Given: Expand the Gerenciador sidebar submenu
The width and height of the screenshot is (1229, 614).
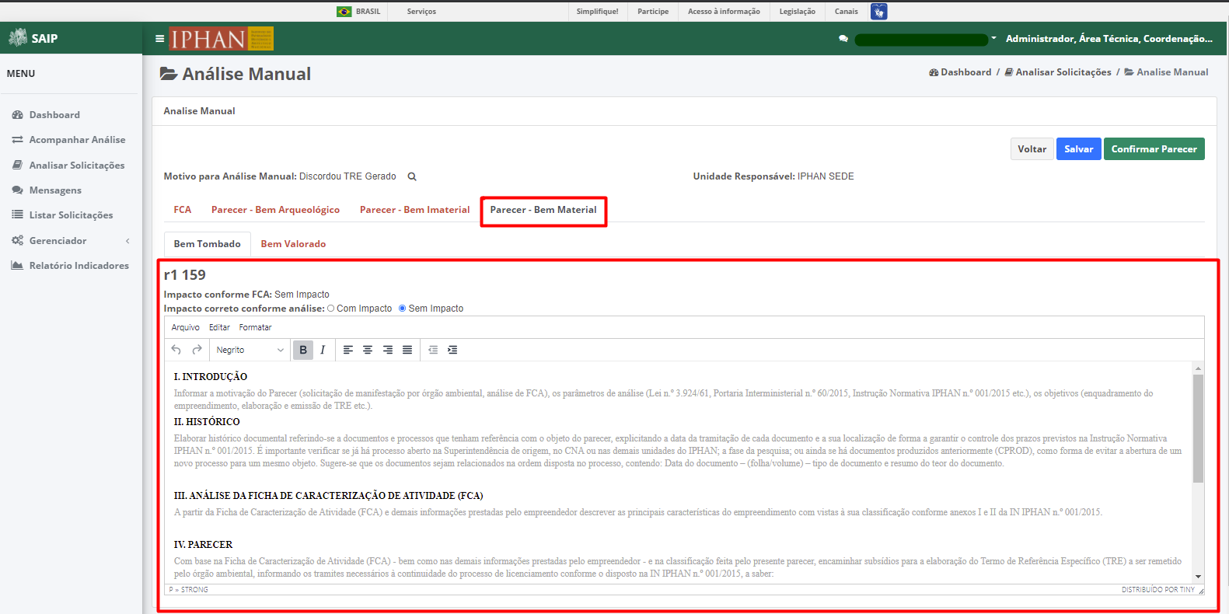Looking at the screenshot, I should click(x=70, y=241).
